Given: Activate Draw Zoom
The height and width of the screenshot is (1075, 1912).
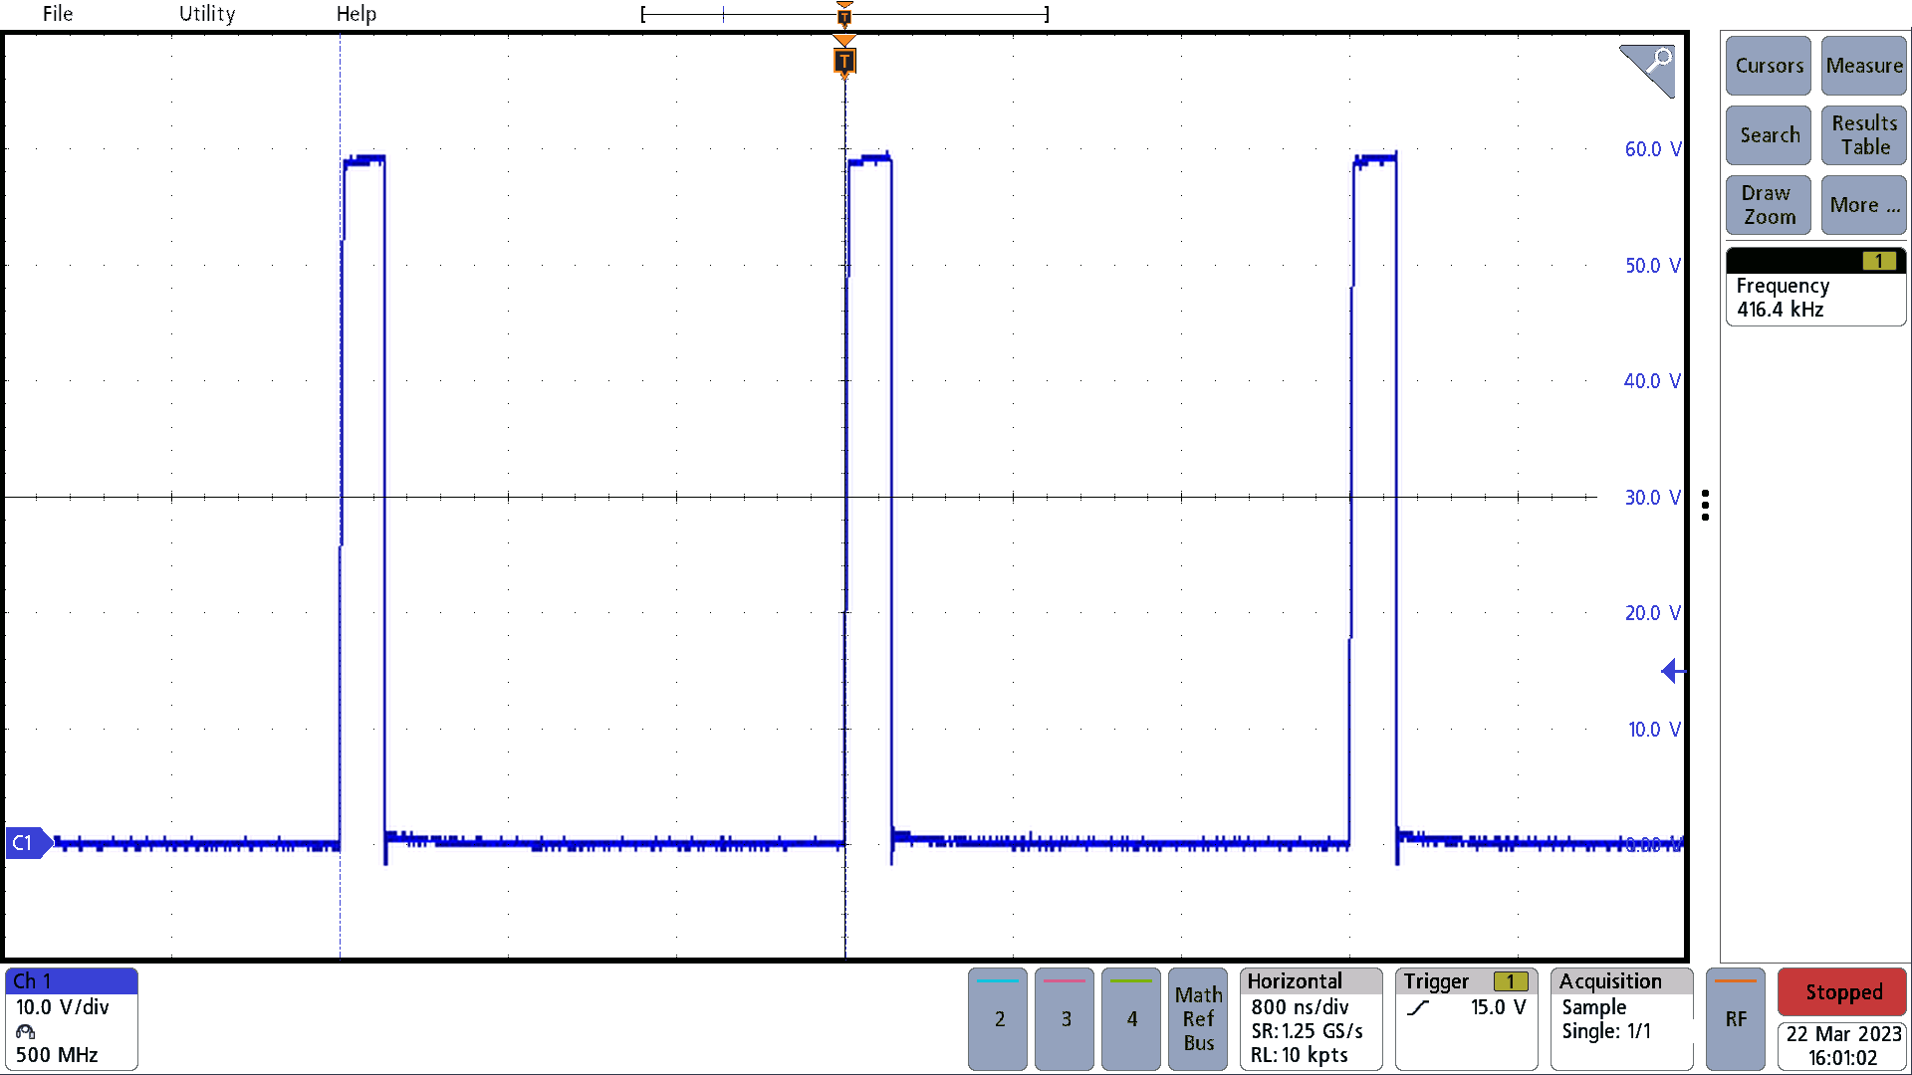Looking at the screenshot, I should click(1769, 205).
